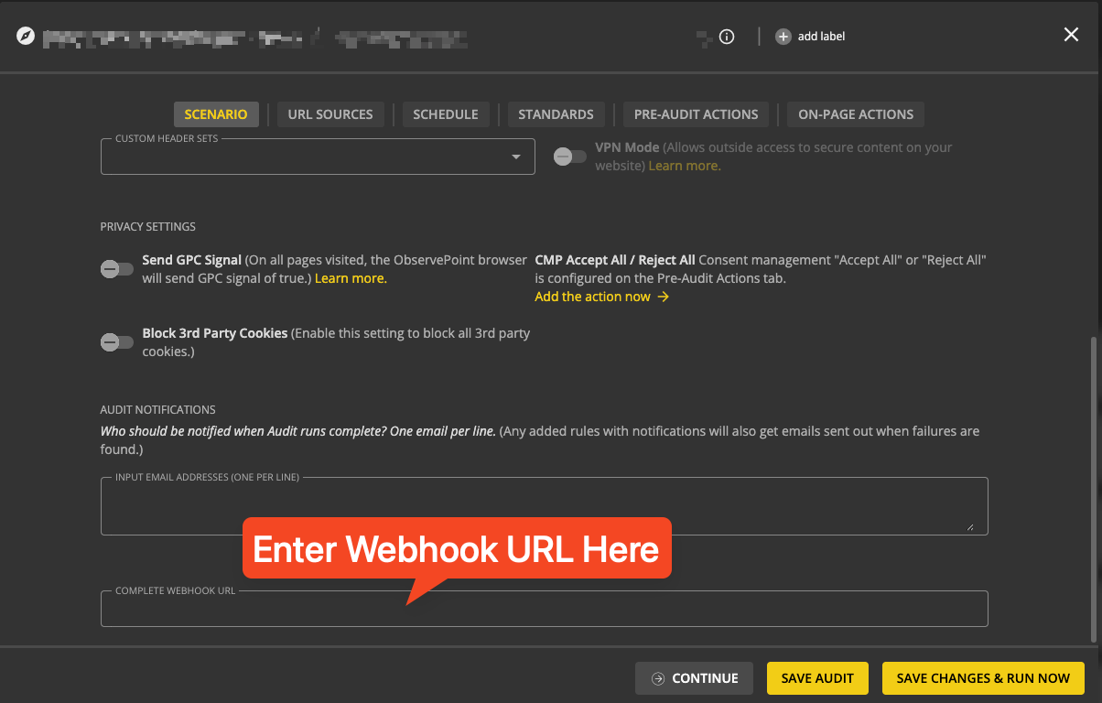1102x703 pixels.
Task: Turn on Block 3rd Party Cookies
Action: click(x=116, y=342)
